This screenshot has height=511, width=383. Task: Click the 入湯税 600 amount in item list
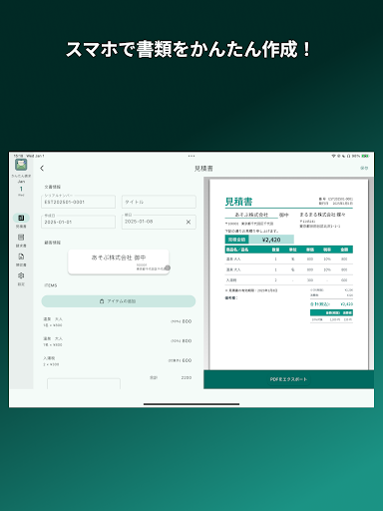pos(187,360)
